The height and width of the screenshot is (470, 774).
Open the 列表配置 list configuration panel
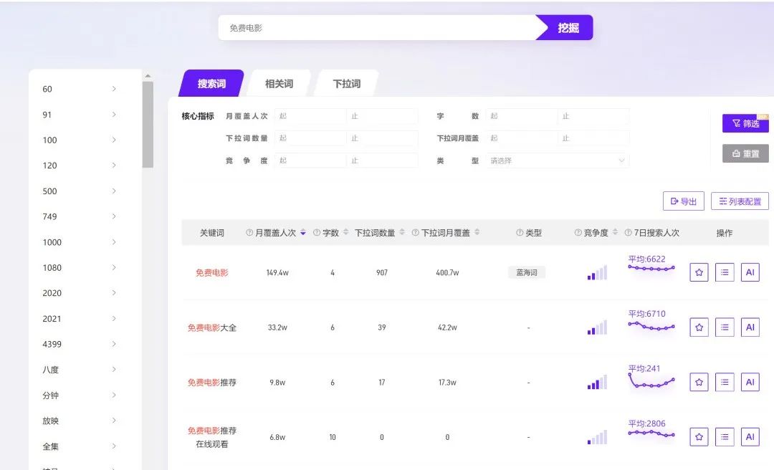point(739,201)
